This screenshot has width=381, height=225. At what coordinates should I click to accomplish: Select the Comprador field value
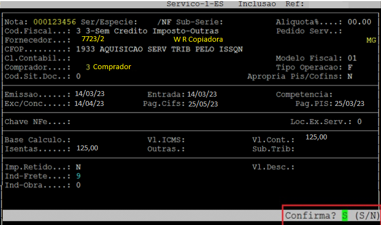click(x=108, y=66)
